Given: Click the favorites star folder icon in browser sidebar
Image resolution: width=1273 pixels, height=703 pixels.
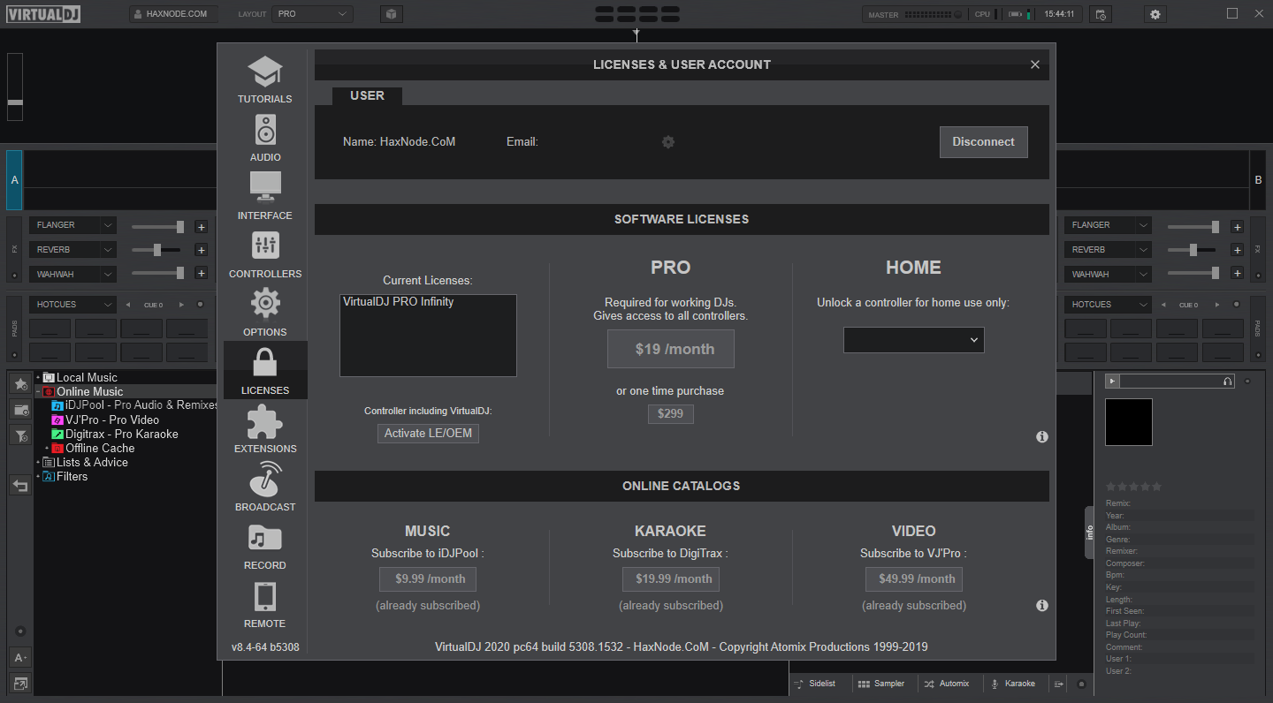Looking at the screenshot, I should [x=20, y=384].
